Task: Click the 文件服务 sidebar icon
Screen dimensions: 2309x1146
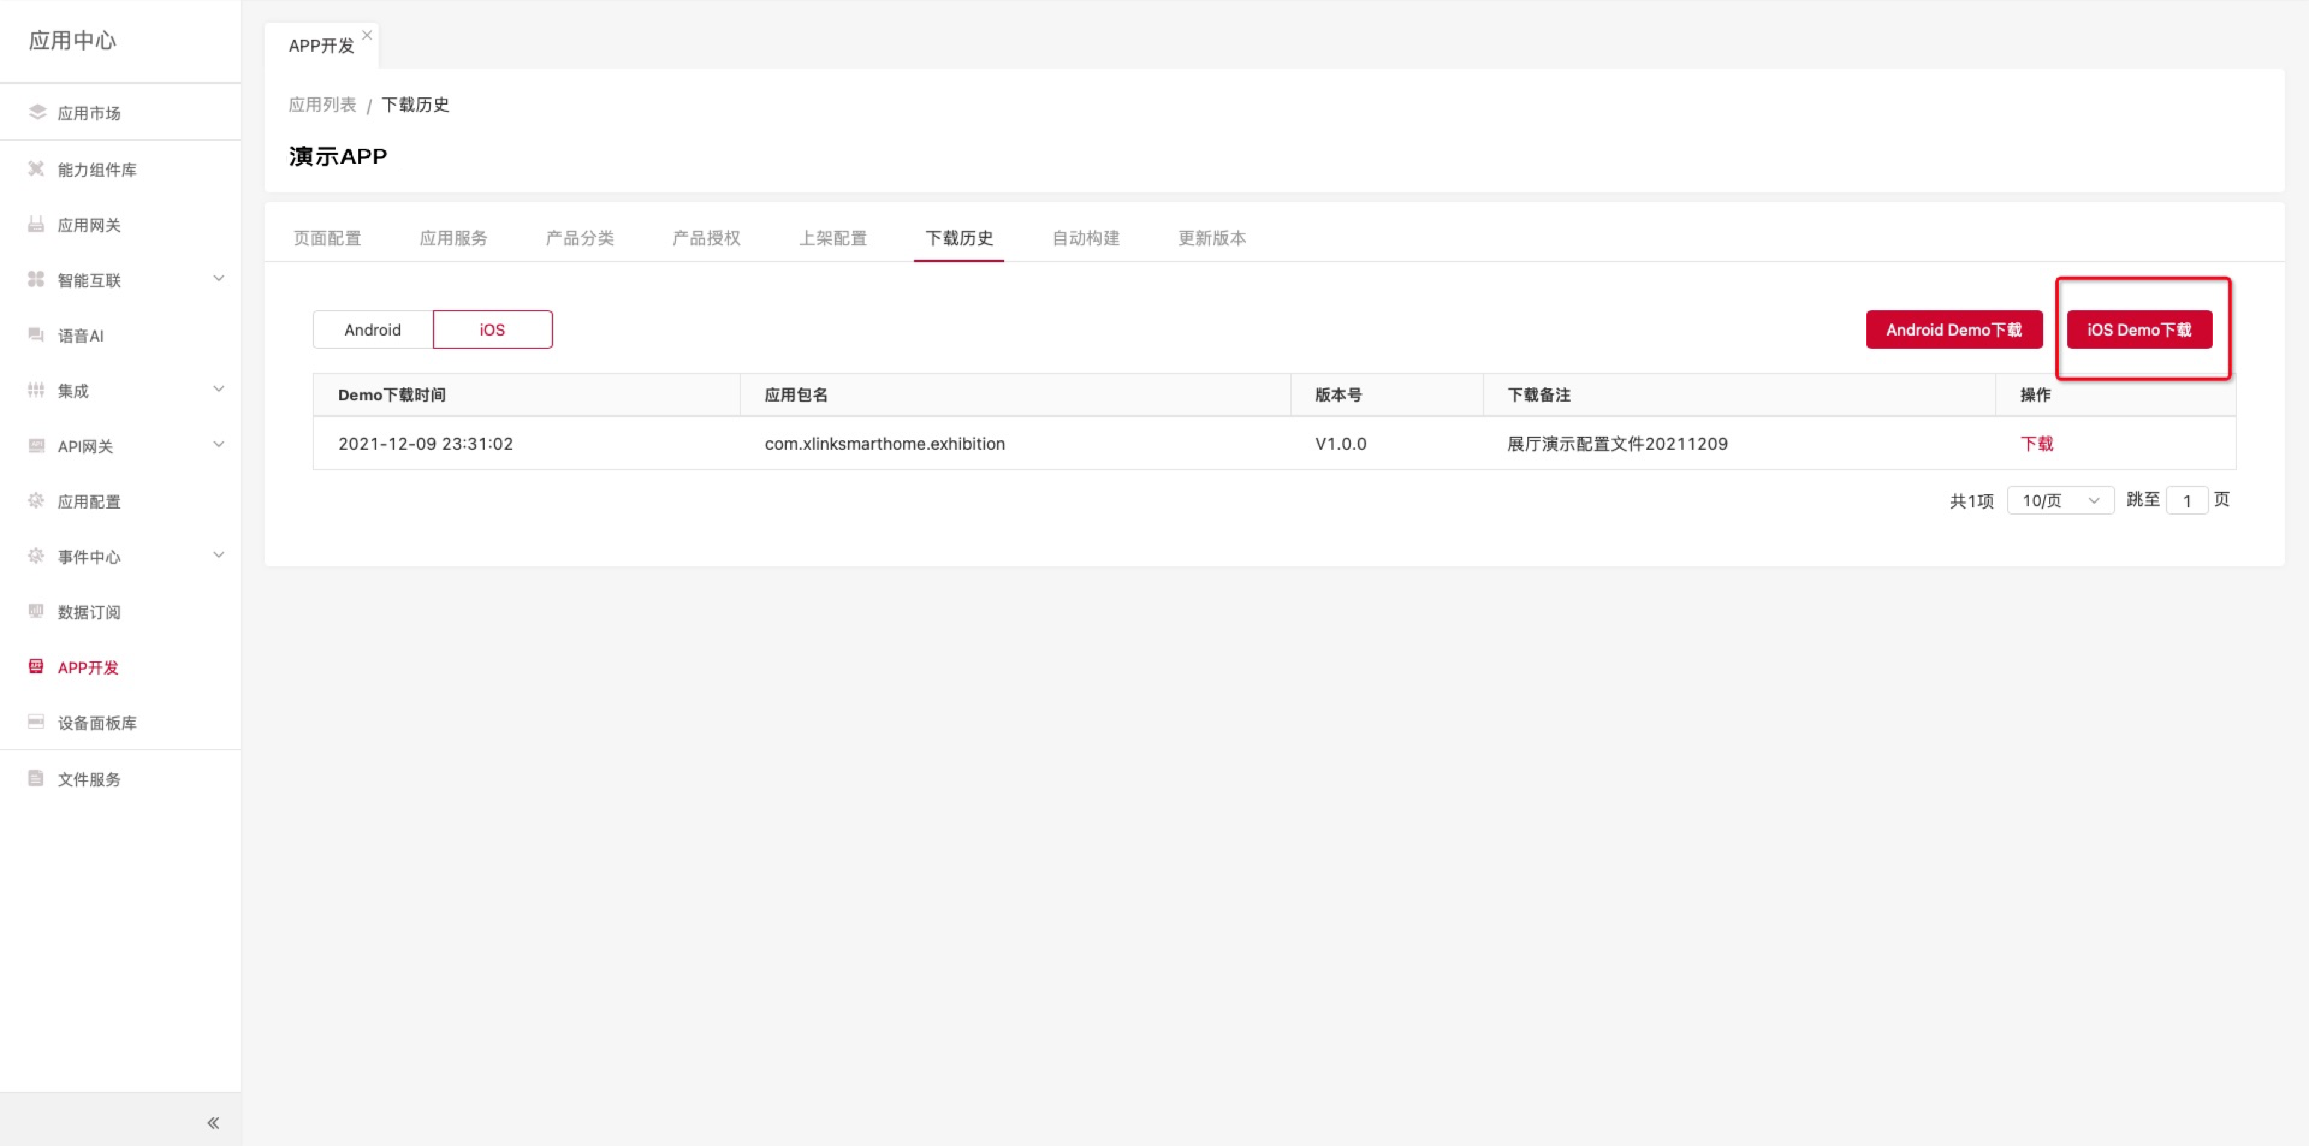Action: (36, 778)
